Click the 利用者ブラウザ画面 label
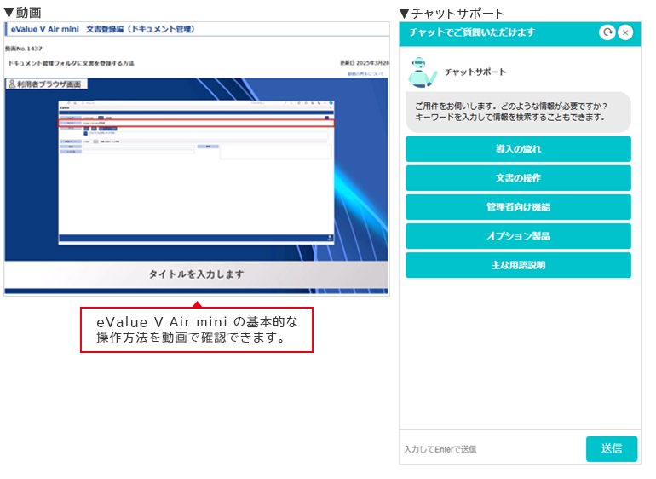 pos(47,84)
